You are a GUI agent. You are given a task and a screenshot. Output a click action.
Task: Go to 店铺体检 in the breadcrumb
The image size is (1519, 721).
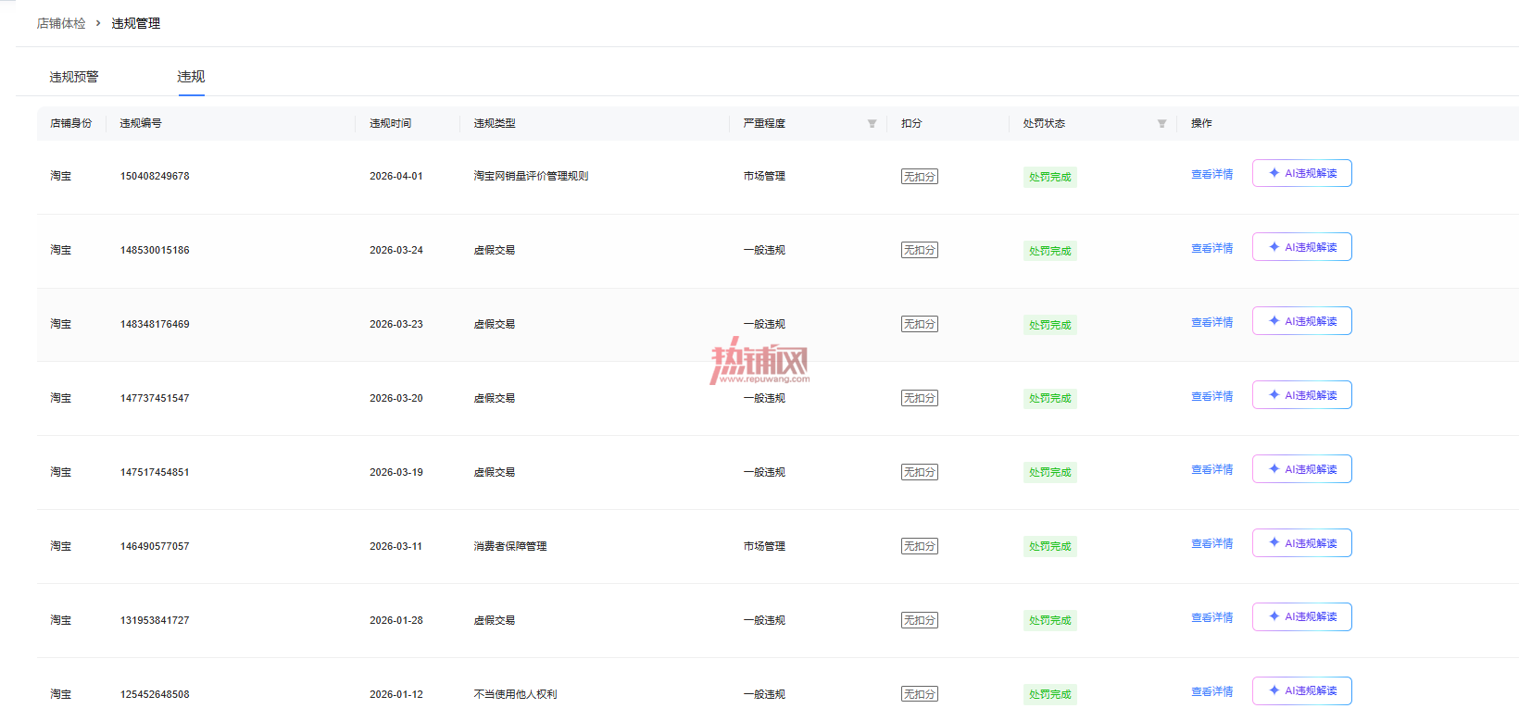(61, 23)
